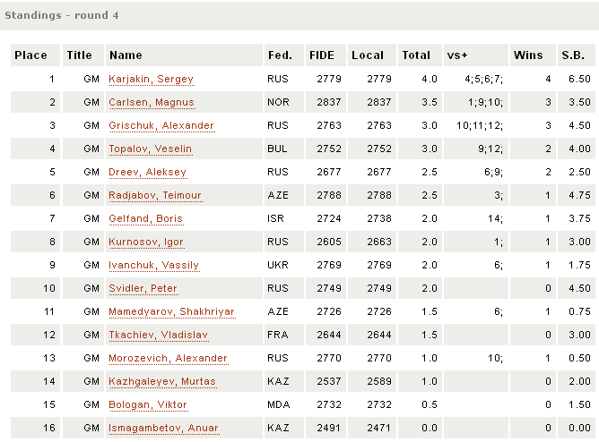
Task: Click Mamedyarov, Shakhriyar link
Action: pos(171,312)
